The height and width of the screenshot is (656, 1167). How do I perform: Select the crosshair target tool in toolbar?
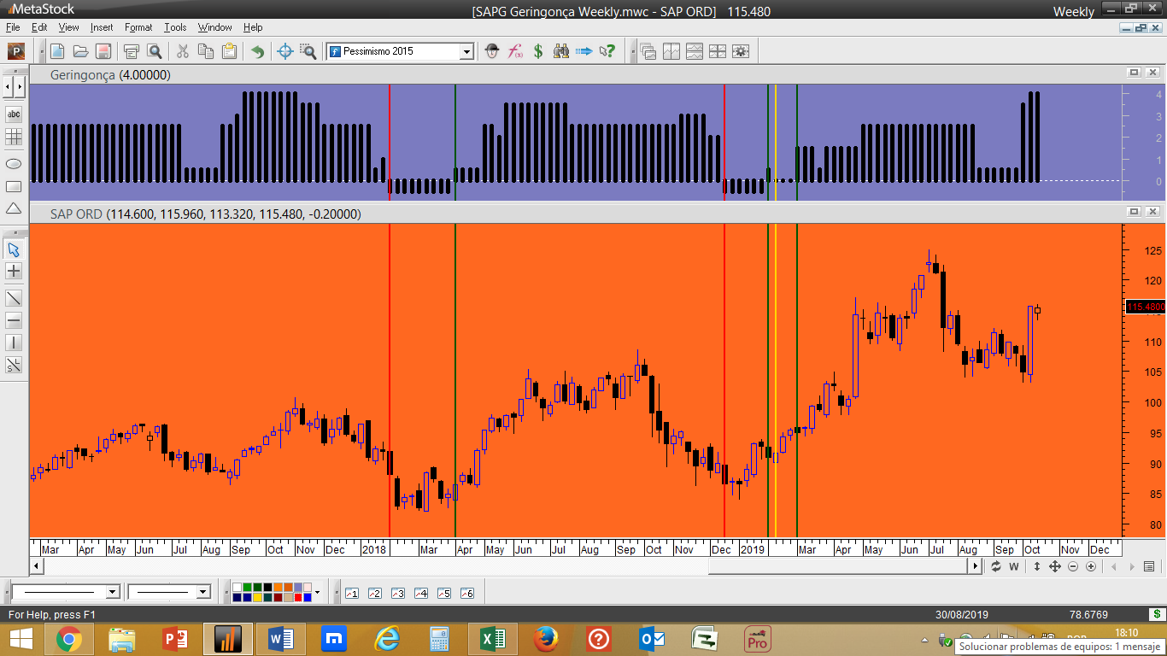(x=285, y=51)
